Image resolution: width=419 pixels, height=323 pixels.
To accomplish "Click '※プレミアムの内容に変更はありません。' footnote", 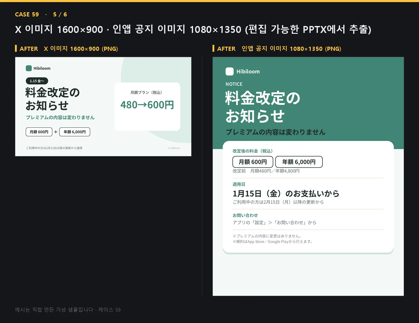I will [x=267, y=236].
